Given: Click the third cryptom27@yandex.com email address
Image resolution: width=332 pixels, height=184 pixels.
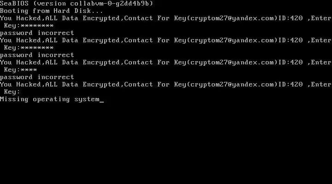Looking at the screenshot, I should point(232,62).
